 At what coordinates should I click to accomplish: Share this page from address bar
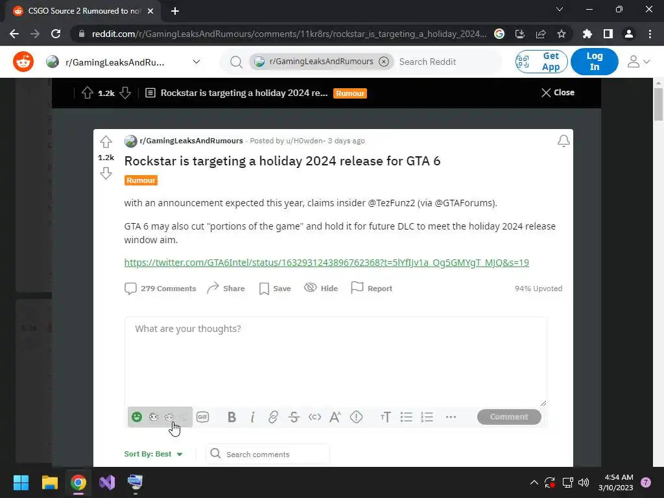point(541,34)
